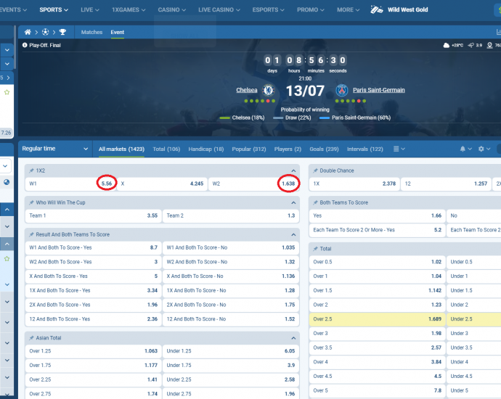Viewport: 501px width, 399px height.
Task: Pin Both Teams To Score market
Action: [x=315, y=202]
